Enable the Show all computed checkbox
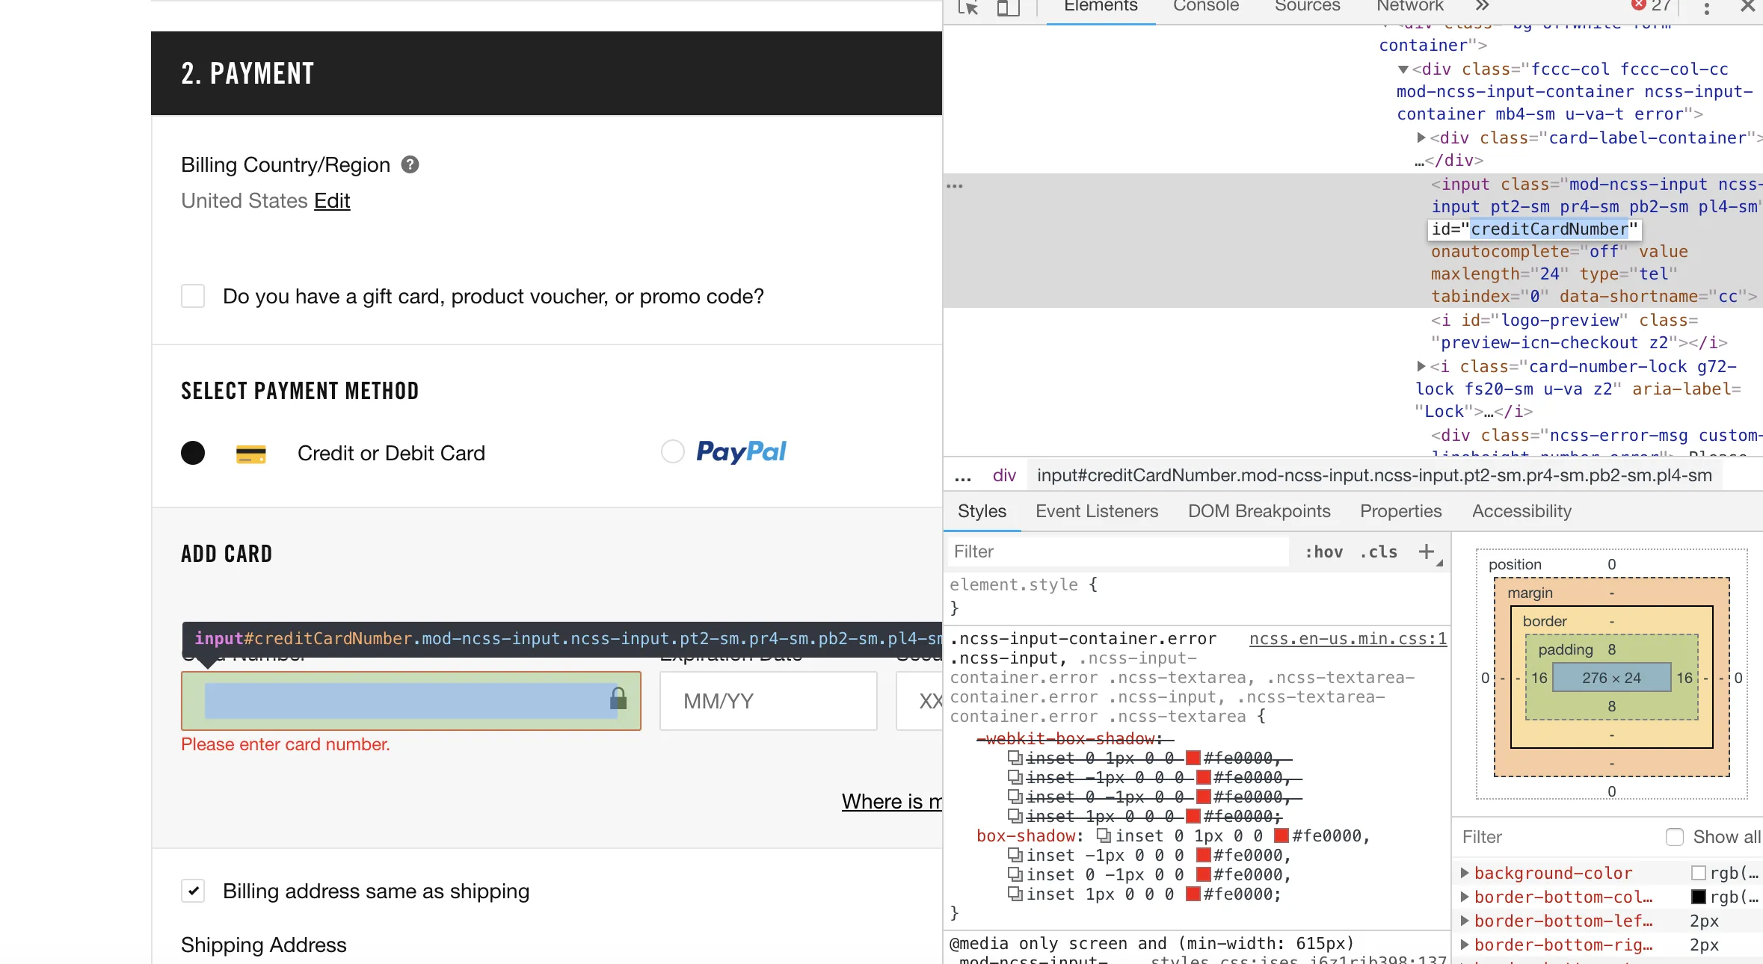 tap(1674, 837)
